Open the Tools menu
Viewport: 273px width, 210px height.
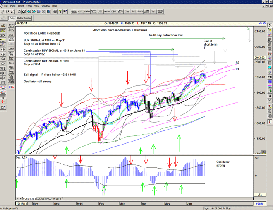[29, 6]
